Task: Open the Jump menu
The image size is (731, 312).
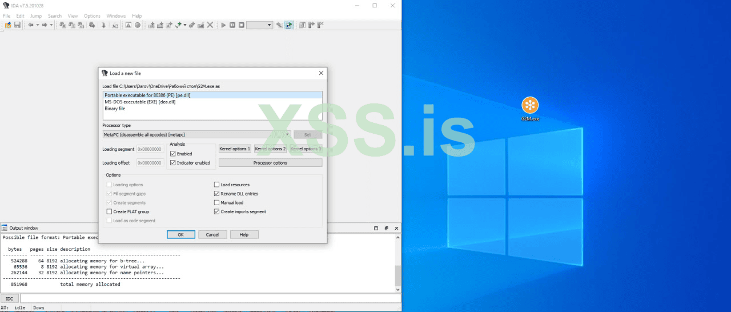Action: (36, 16)
